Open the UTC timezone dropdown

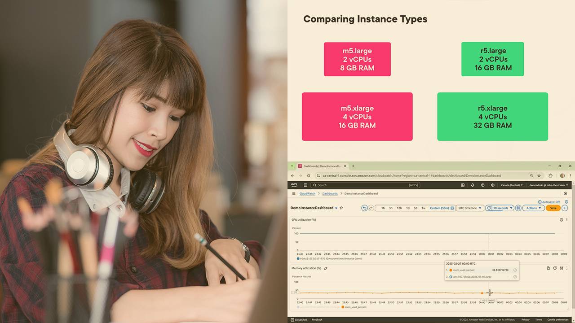tap(470, 208)
